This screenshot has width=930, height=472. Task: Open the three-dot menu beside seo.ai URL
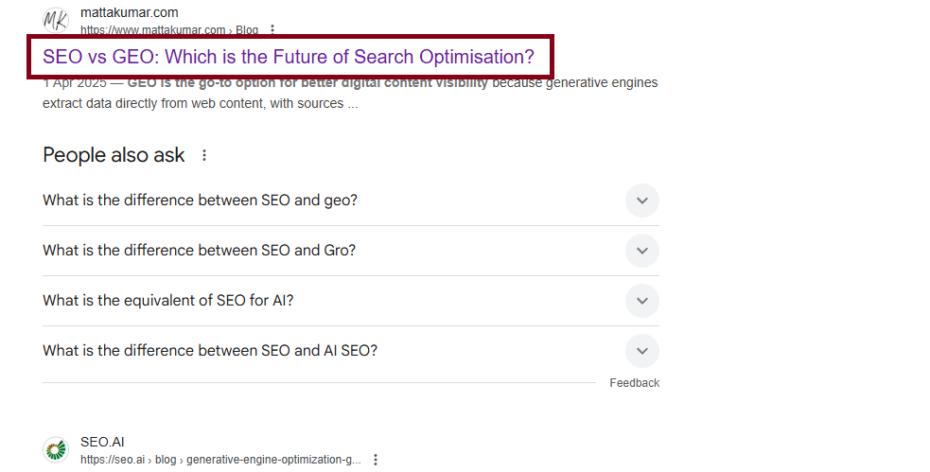376,460
